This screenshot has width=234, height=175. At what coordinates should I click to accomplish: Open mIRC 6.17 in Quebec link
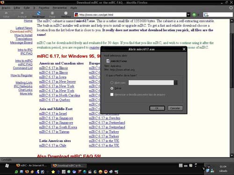coord(55,100)
